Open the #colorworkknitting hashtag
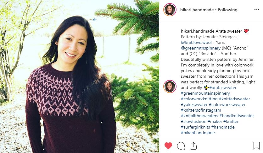 click(199, 99)
